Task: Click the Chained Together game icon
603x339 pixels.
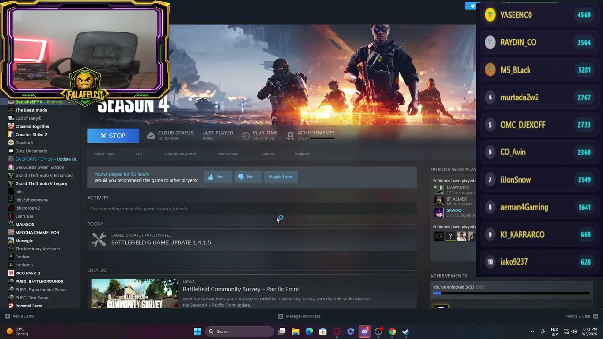Action: pos(11,126)
